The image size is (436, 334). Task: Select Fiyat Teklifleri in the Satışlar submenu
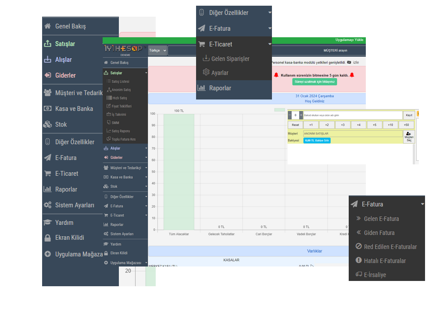[x=122, y=106]
